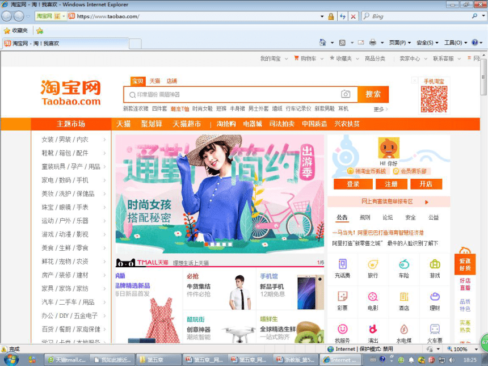Click the 网上有害信息举报专区 link

point(389,201)
